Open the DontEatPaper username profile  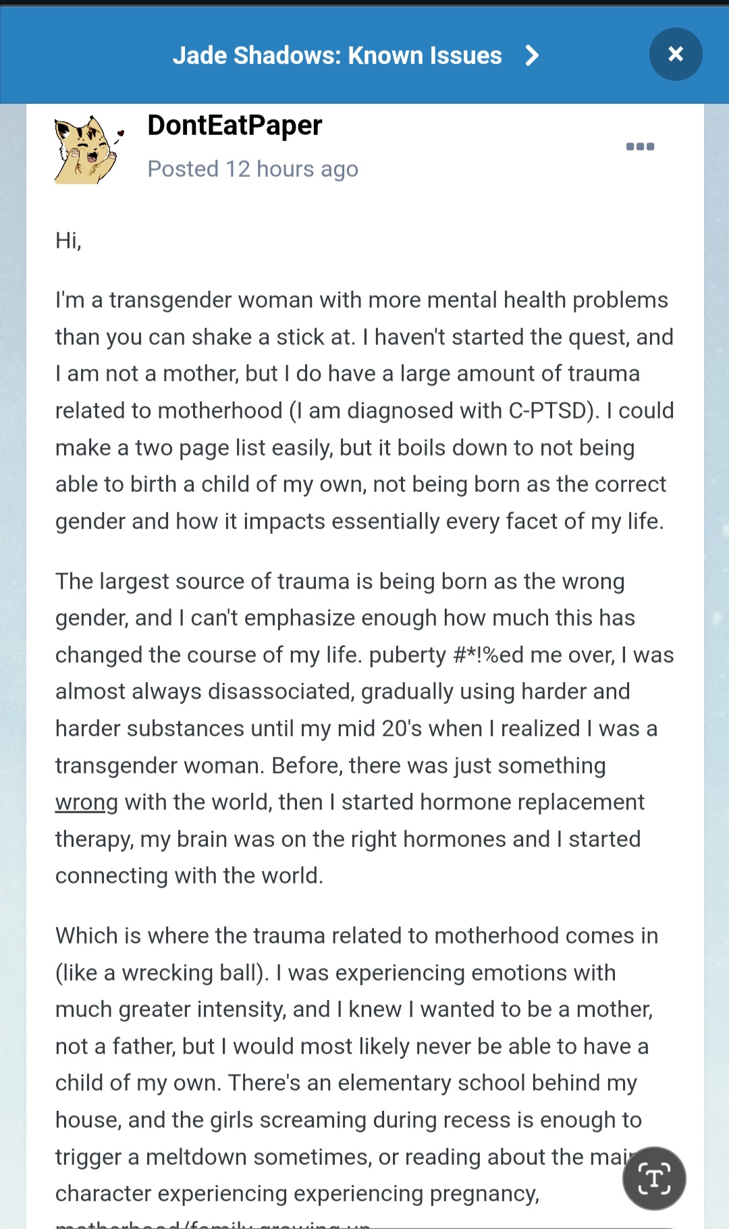coord(235,126)
